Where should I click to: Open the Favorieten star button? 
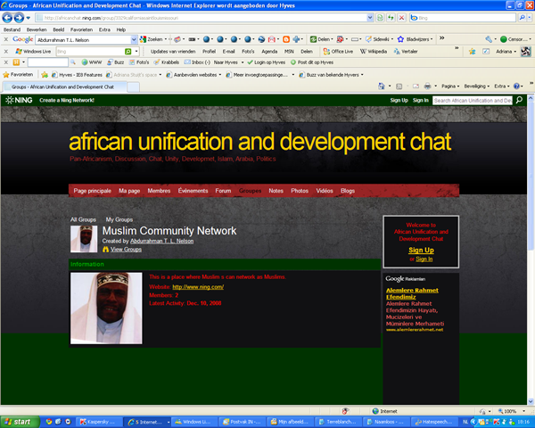pyautogui.click(x=18, y=74)
